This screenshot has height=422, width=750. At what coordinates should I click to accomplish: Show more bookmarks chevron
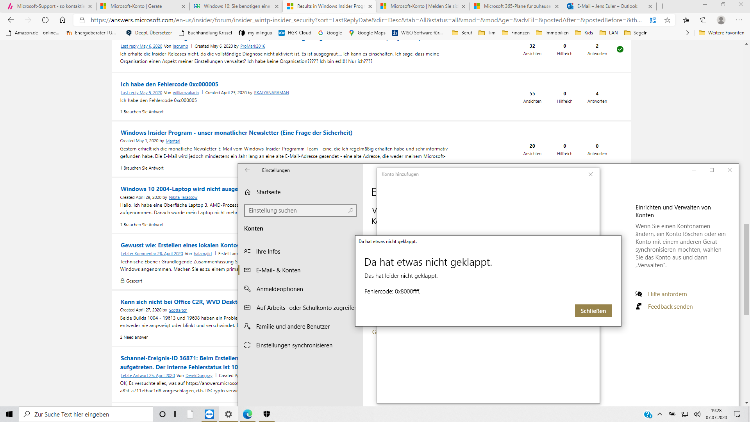point(687,33)
